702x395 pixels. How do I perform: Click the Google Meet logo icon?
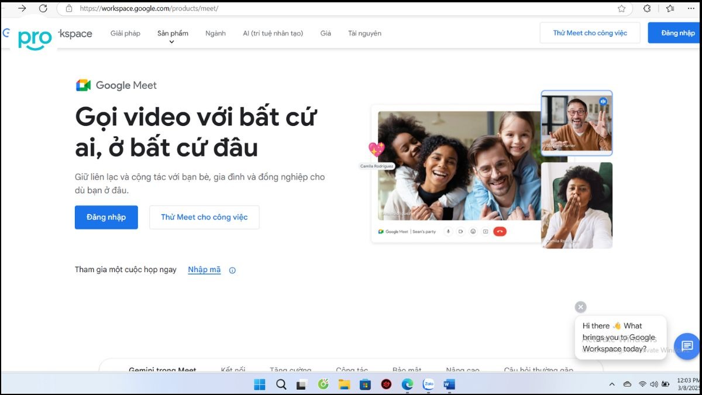click(x=83, y=85)
